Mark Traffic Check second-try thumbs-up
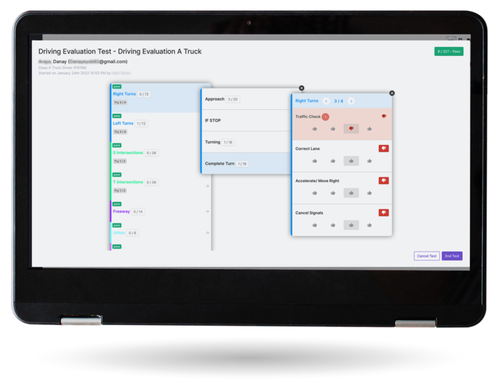499x390 pixels. click(333, 129)
